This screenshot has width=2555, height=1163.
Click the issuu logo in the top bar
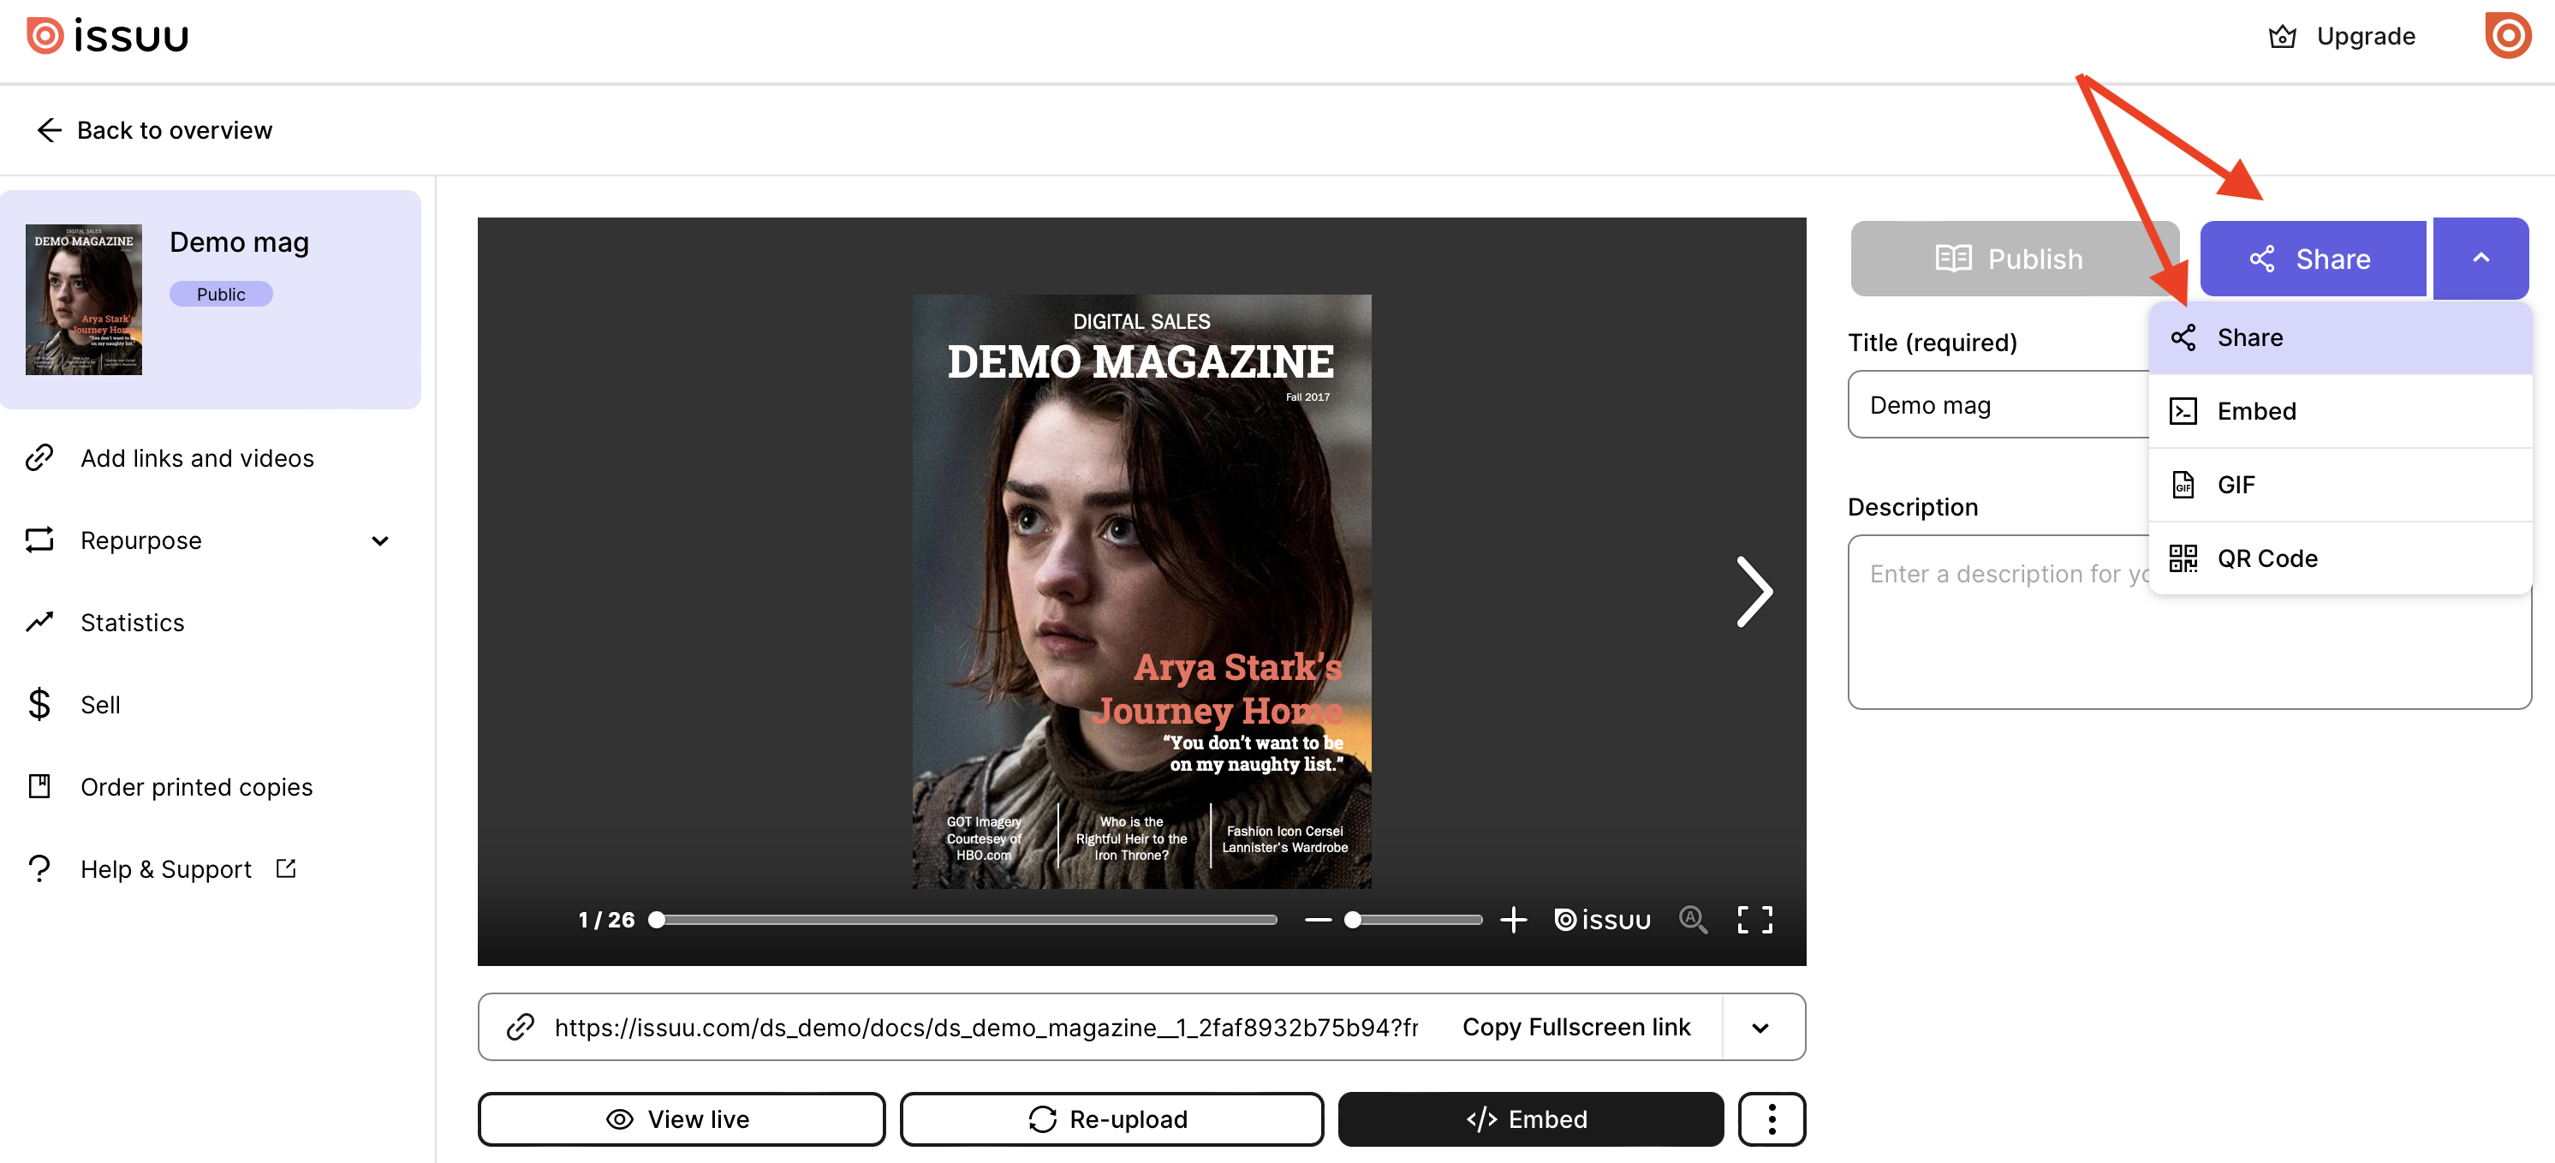tap(105, 35)
